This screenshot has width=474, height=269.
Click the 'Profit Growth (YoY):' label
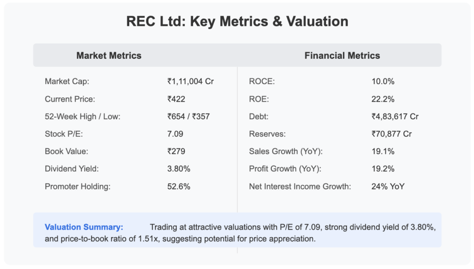(285, 169)
